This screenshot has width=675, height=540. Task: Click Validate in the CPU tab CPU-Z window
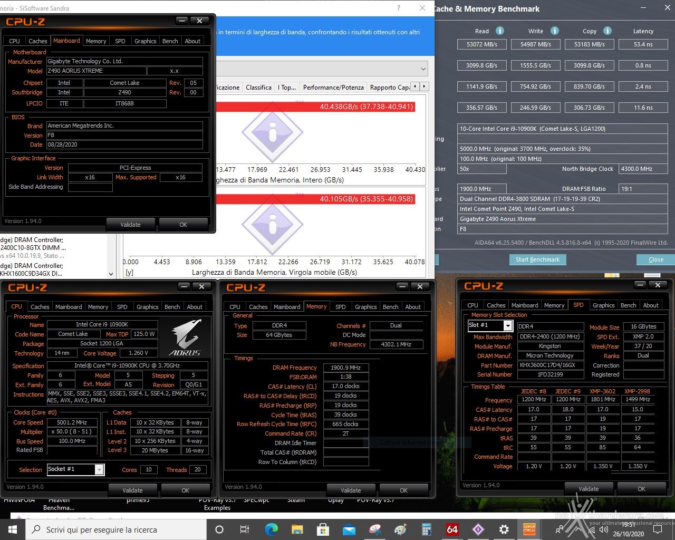(132, 490)
